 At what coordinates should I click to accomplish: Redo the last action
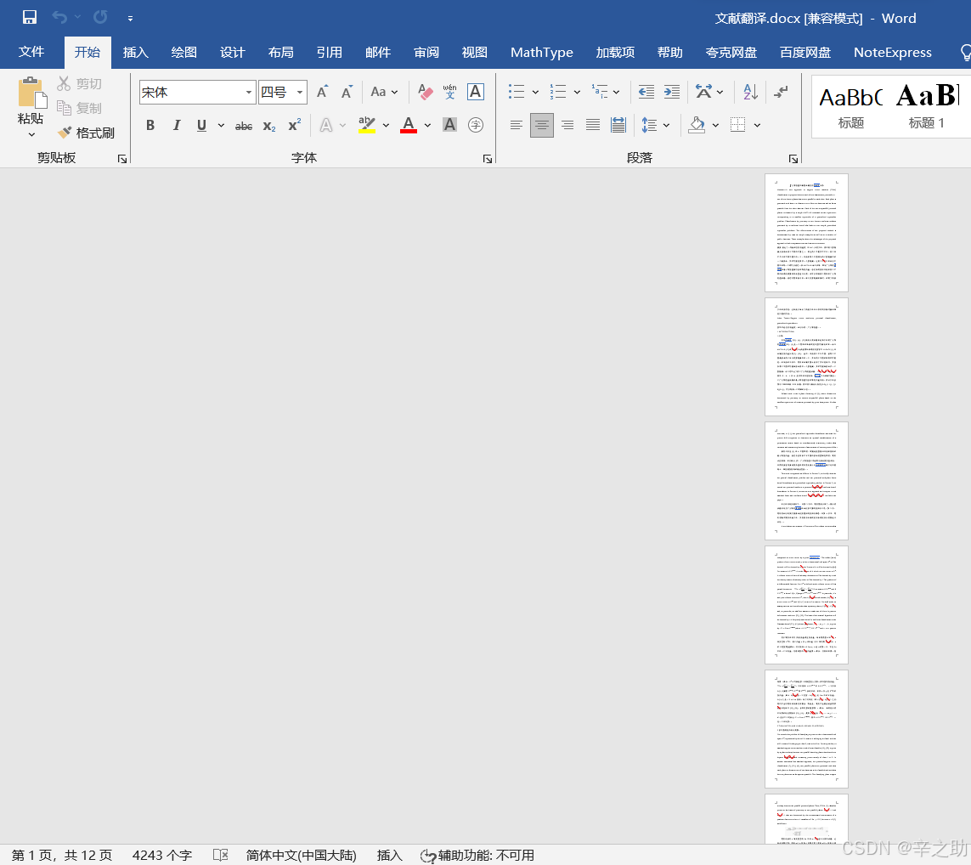coord(100,17)
